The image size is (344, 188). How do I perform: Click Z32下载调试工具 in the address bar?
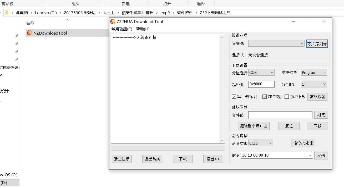pos(215,13)
